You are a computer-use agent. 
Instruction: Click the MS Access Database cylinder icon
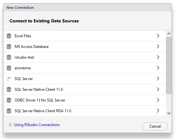(x=9, y=47)
